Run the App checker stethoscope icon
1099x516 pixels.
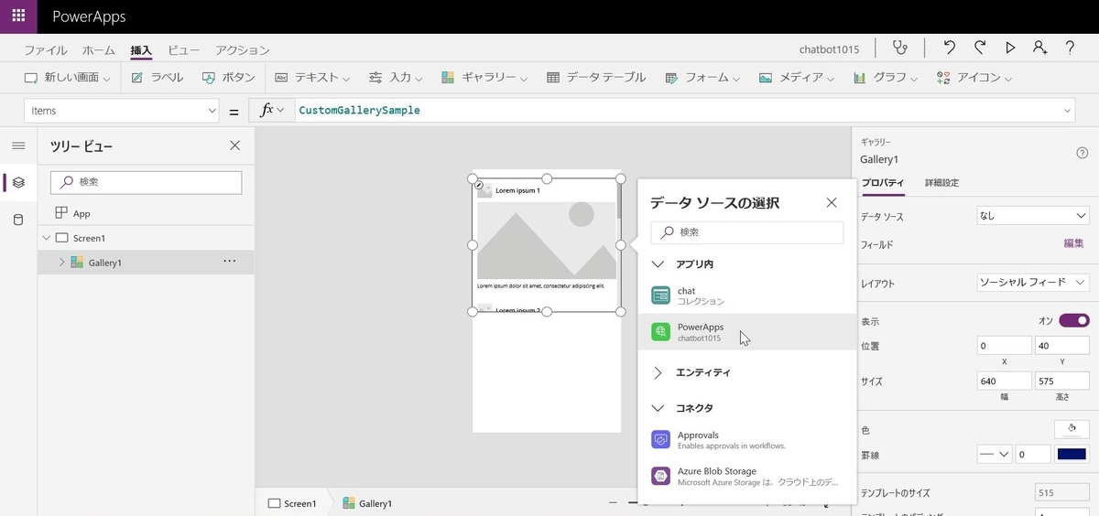click(x=902, y=48)
